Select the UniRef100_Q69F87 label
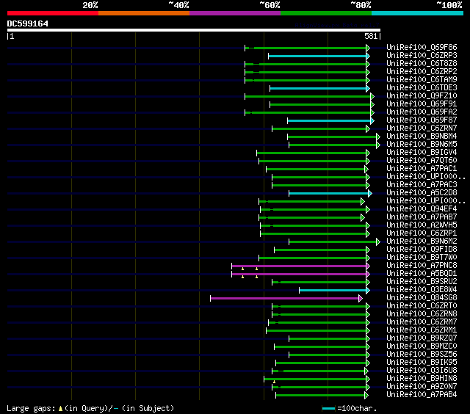 (422, 120)
